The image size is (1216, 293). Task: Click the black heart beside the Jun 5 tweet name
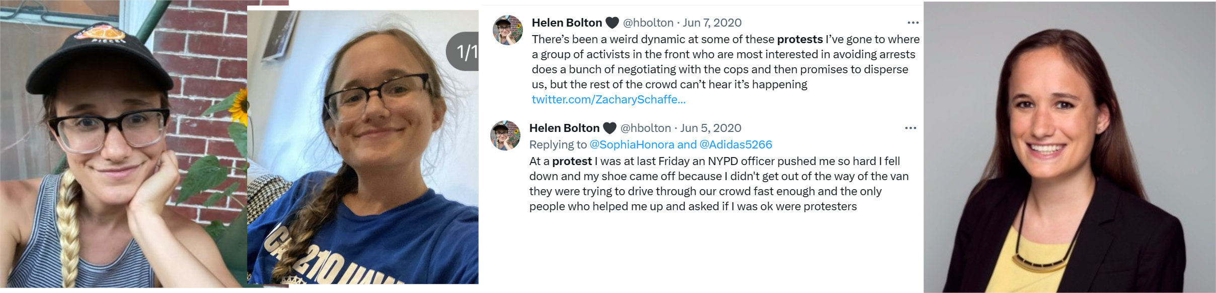point(610,128)
